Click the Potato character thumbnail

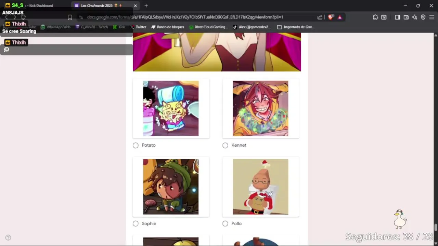pyautogui.click(x=171, y=108)
